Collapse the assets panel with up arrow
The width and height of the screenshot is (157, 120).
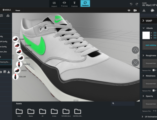pos(76,101)
